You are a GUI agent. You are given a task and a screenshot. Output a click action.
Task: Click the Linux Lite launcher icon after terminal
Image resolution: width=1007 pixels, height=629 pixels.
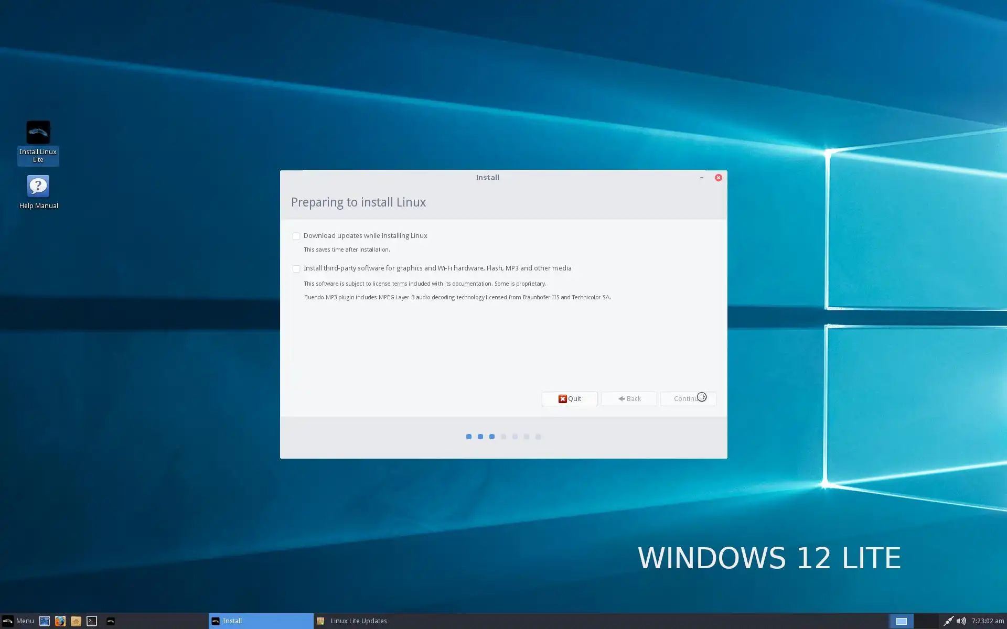point(111,621)
